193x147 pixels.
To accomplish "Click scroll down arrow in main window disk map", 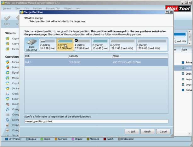I will (190, 43).
